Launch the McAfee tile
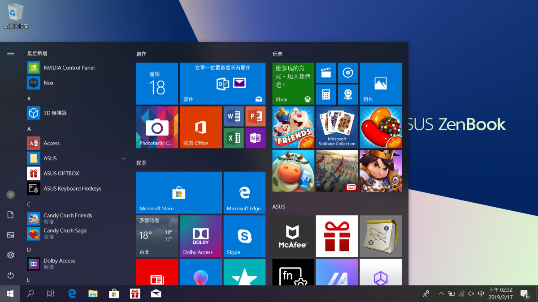 click(x=293, y=236)
